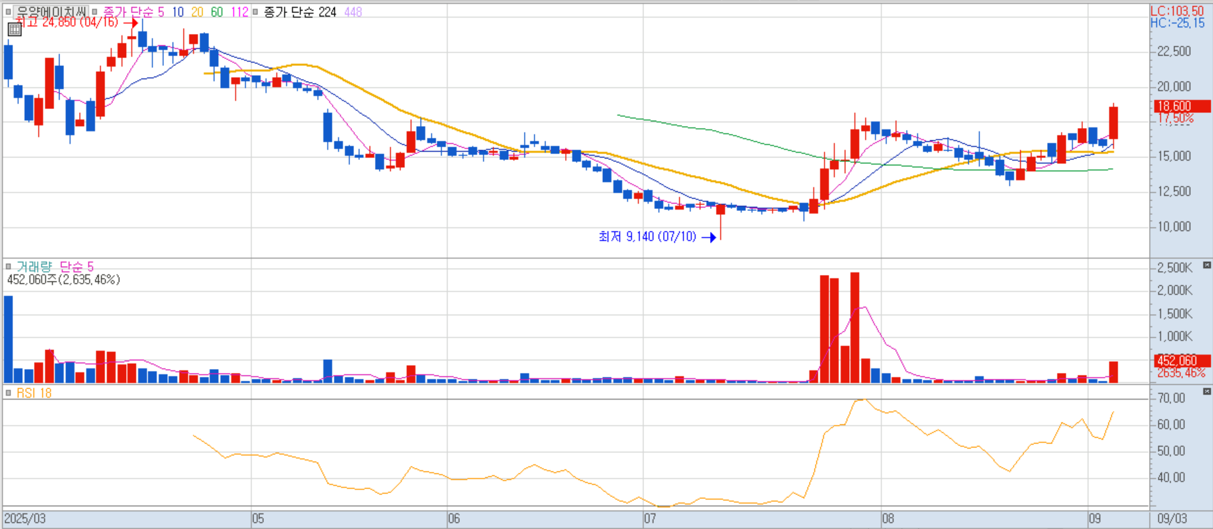Image resolution: width=1213 pixels, height=529 pixels.
Task: Click the volume panel corner button
Action: pos(1206,265)
